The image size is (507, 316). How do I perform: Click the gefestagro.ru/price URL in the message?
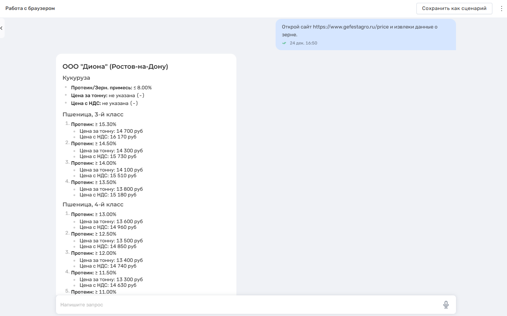coord(350,27)
